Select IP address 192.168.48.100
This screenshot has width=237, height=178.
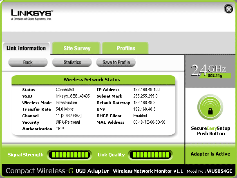point(146,89)
